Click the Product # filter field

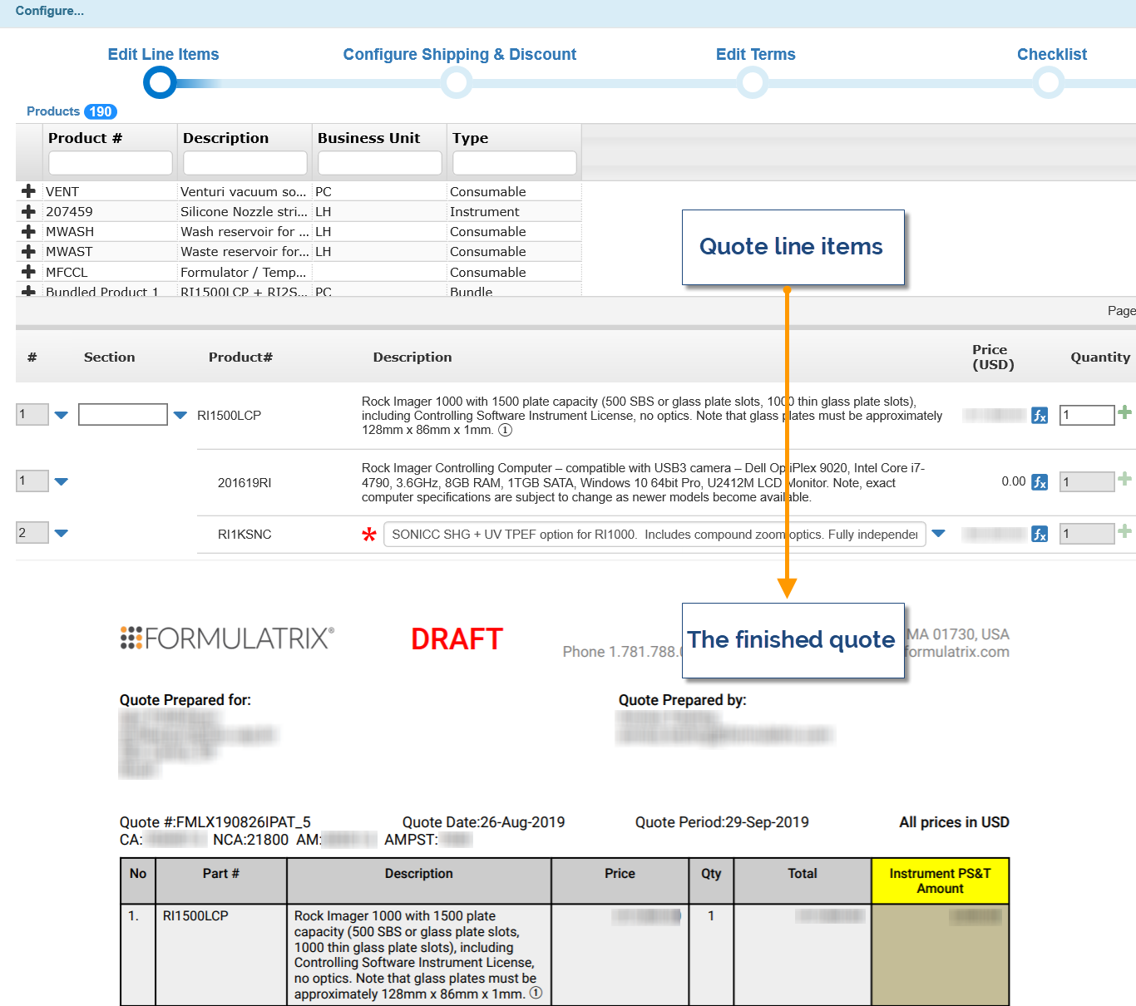[110, 163]
